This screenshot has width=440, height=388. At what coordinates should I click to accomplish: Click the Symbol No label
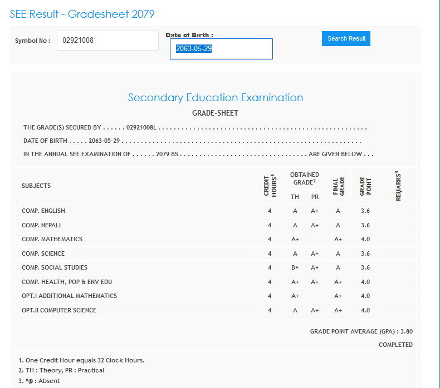point(32,41)
